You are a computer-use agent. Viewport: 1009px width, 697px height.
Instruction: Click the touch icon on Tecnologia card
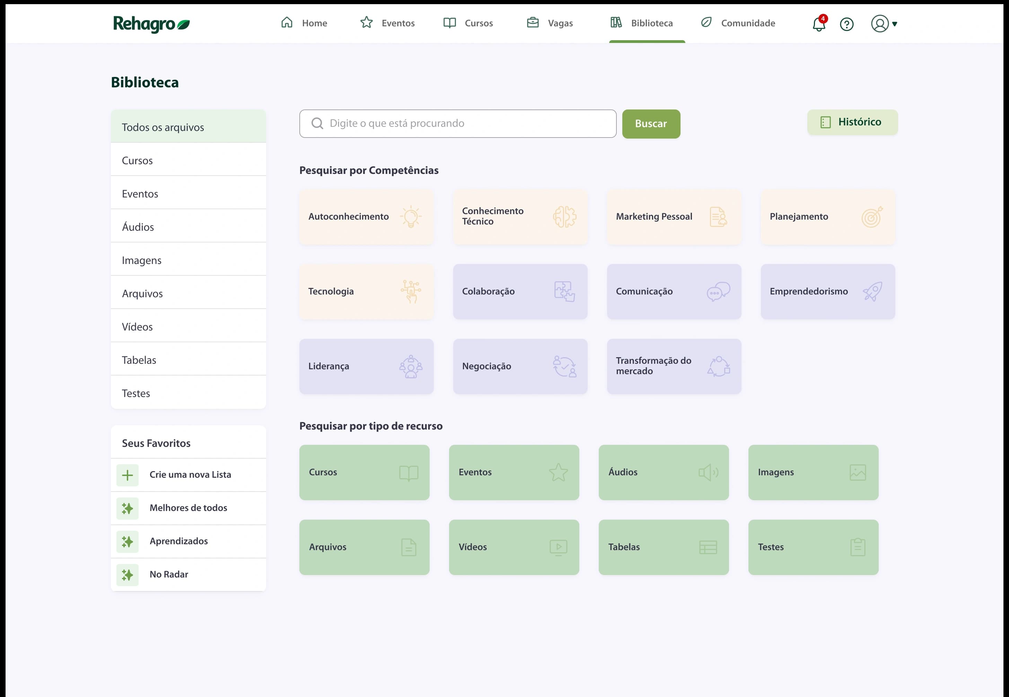[411, 291]
